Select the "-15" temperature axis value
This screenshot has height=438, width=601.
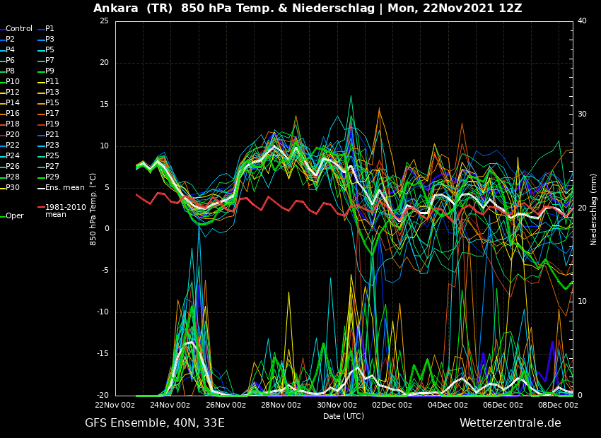click(103, 354)
